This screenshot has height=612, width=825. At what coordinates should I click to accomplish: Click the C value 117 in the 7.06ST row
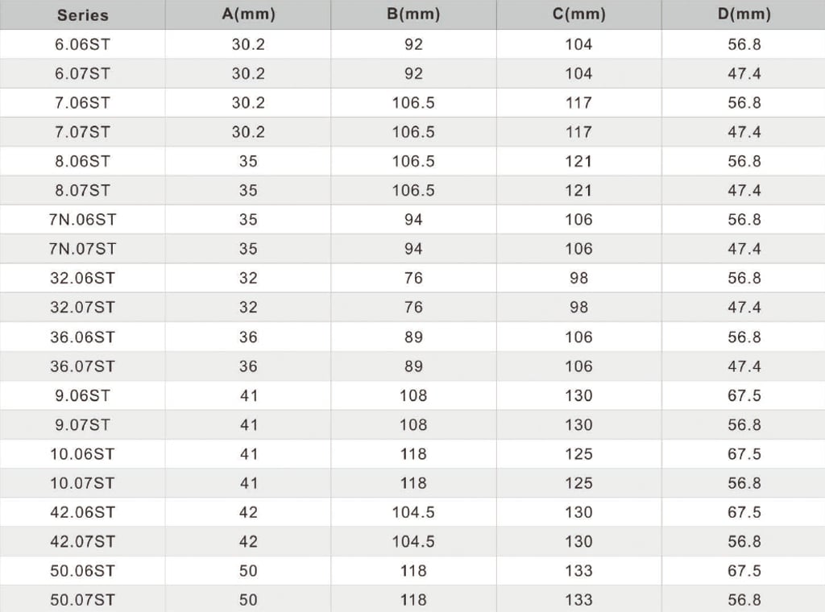coord(578,102)
